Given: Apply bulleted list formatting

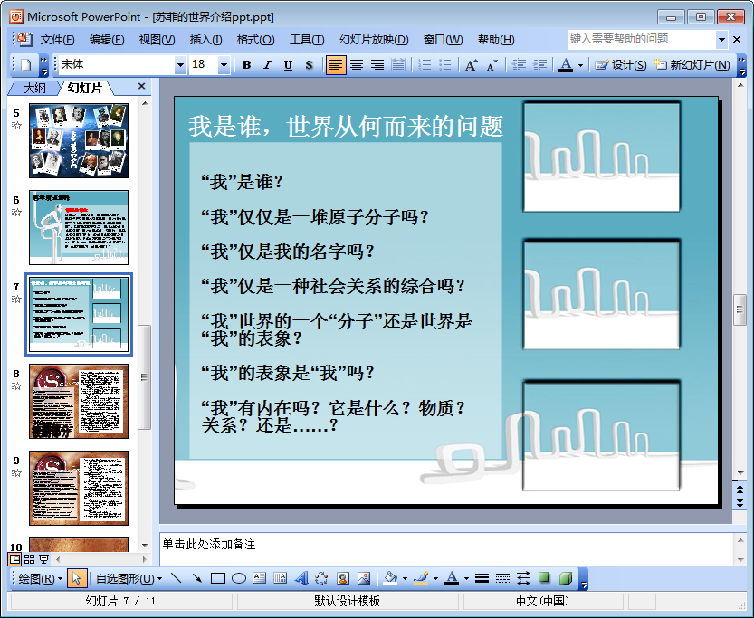Looking at the screenshot, I should 445,65.
